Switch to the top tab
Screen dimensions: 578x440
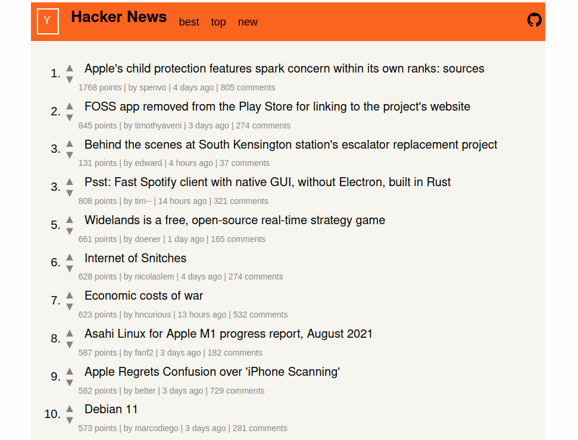click(218, 22)
